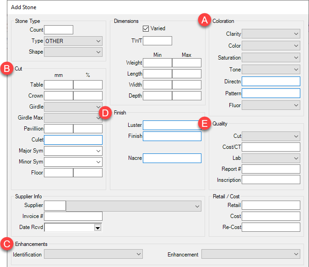This screenshot has width=309, height=267.
Task: Click the Count input field
Action: 58,30
